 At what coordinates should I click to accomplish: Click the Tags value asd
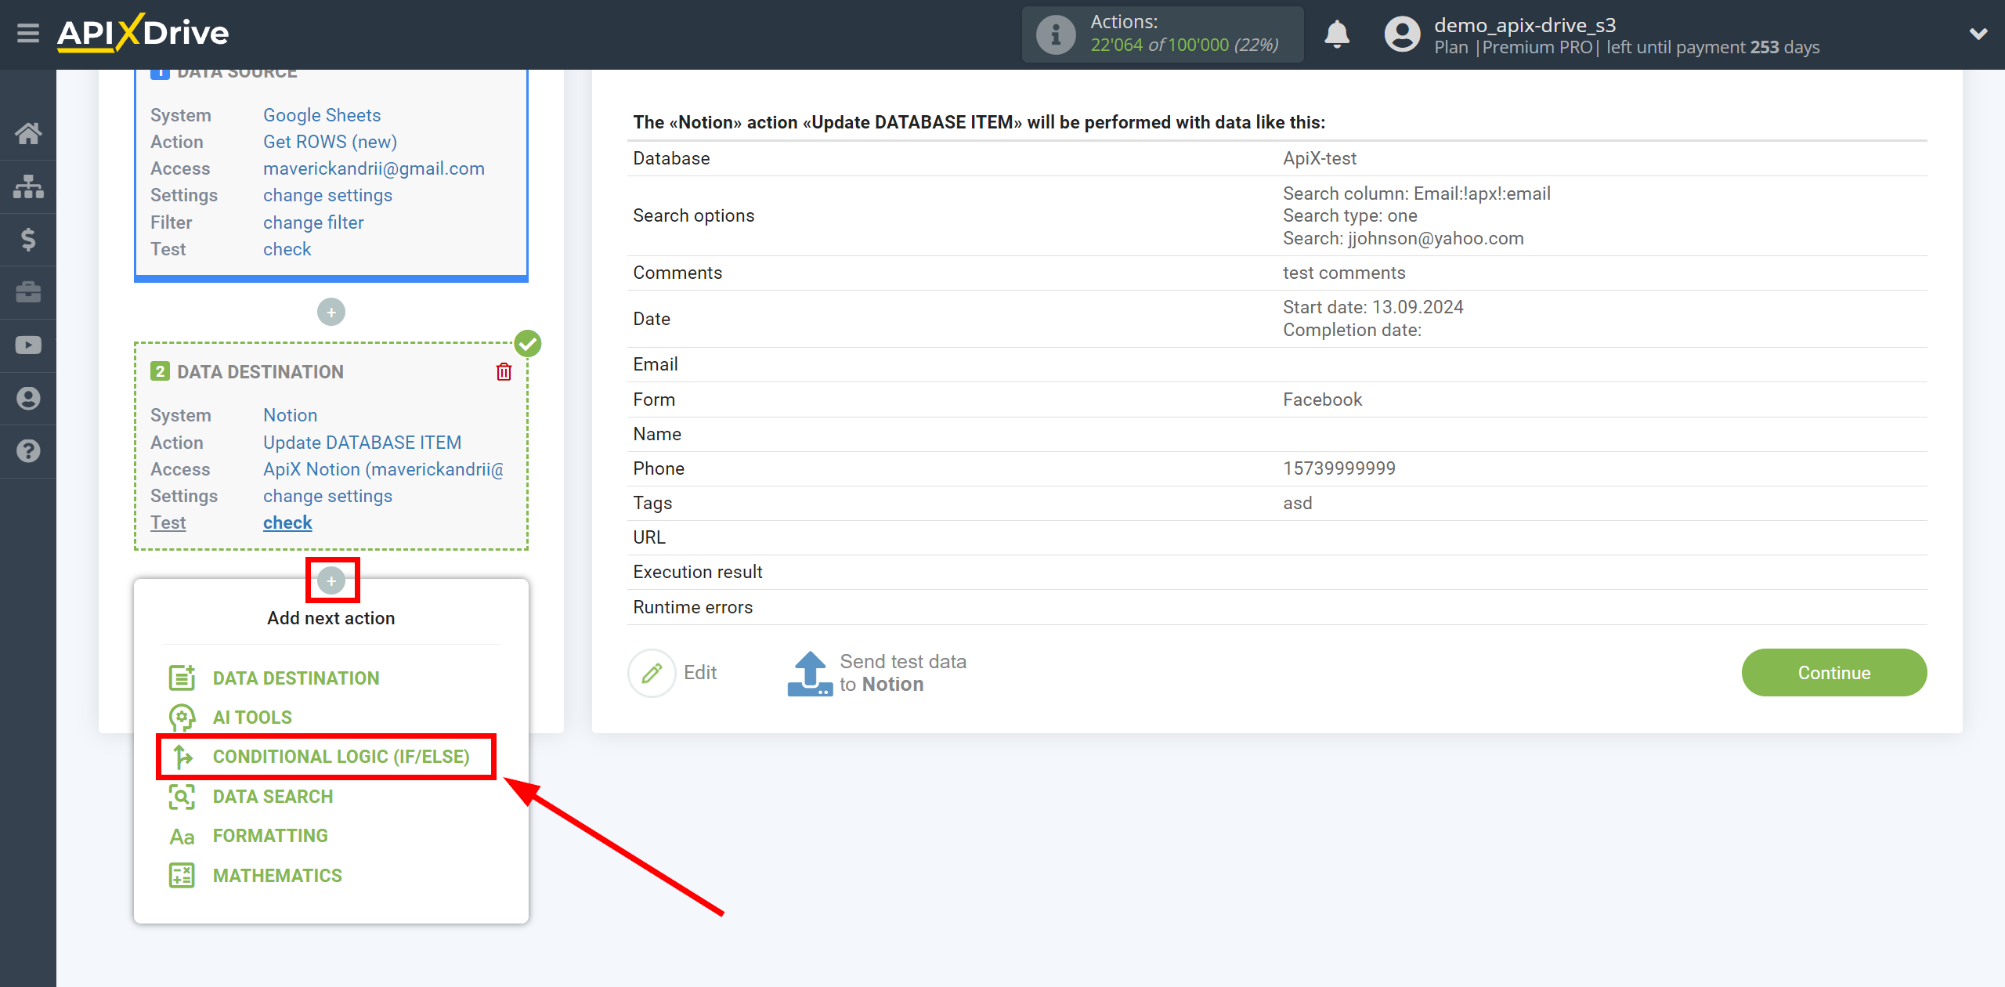click(x=1297, y=503)
